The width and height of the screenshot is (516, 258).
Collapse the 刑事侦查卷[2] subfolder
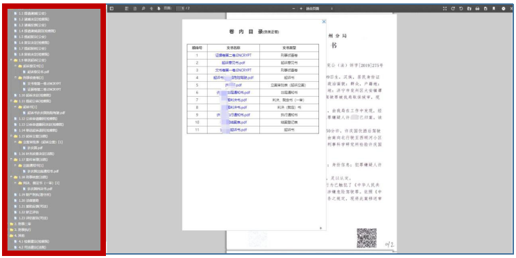point(16,78)
